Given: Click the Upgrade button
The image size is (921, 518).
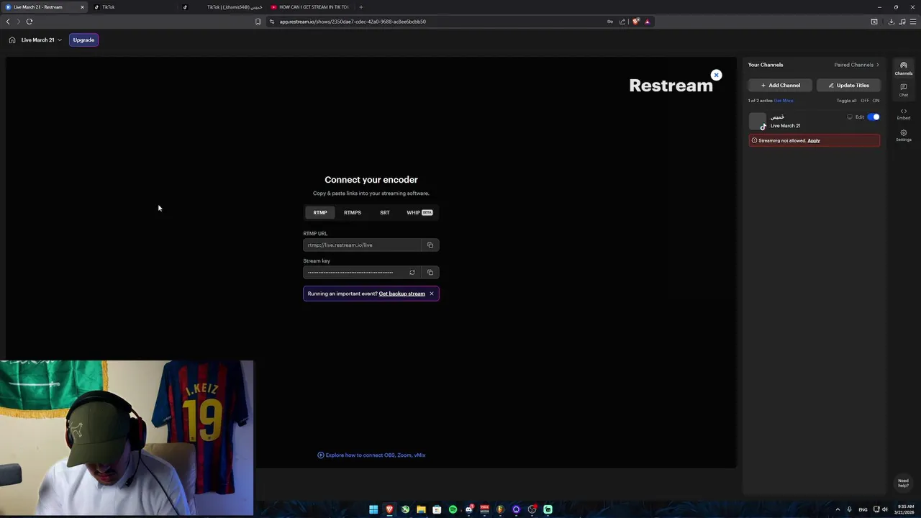Looking at the screenshot, I should pos(83,40).
